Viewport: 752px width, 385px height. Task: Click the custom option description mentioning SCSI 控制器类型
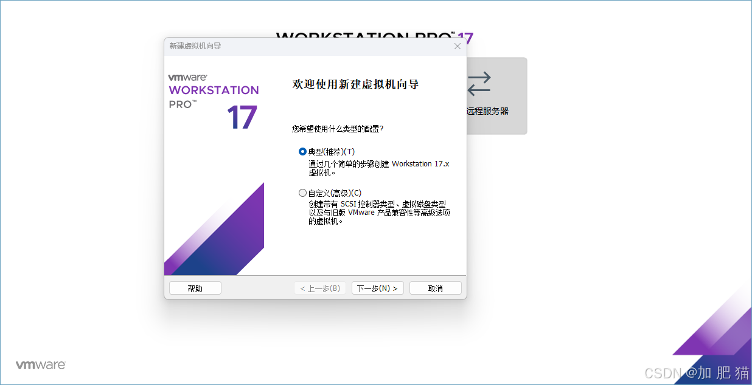click(379, 213)
